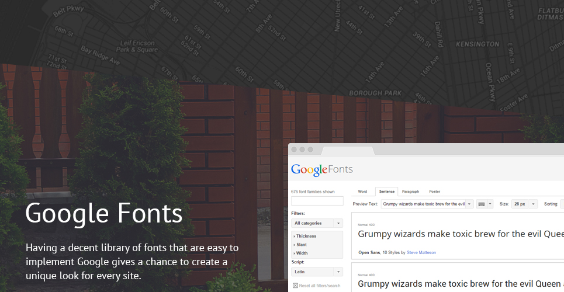Click Reset all filters/search link
Image resolution: width=564 pixels, height=292 pixels.
click(320, 286)
